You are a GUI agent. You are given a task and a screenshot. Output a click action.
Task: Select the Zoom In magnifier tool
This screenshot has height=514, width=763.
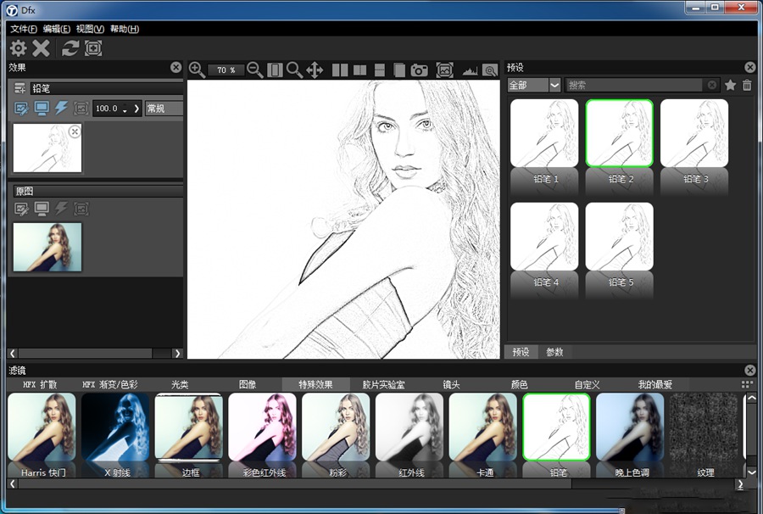[196, 70]
